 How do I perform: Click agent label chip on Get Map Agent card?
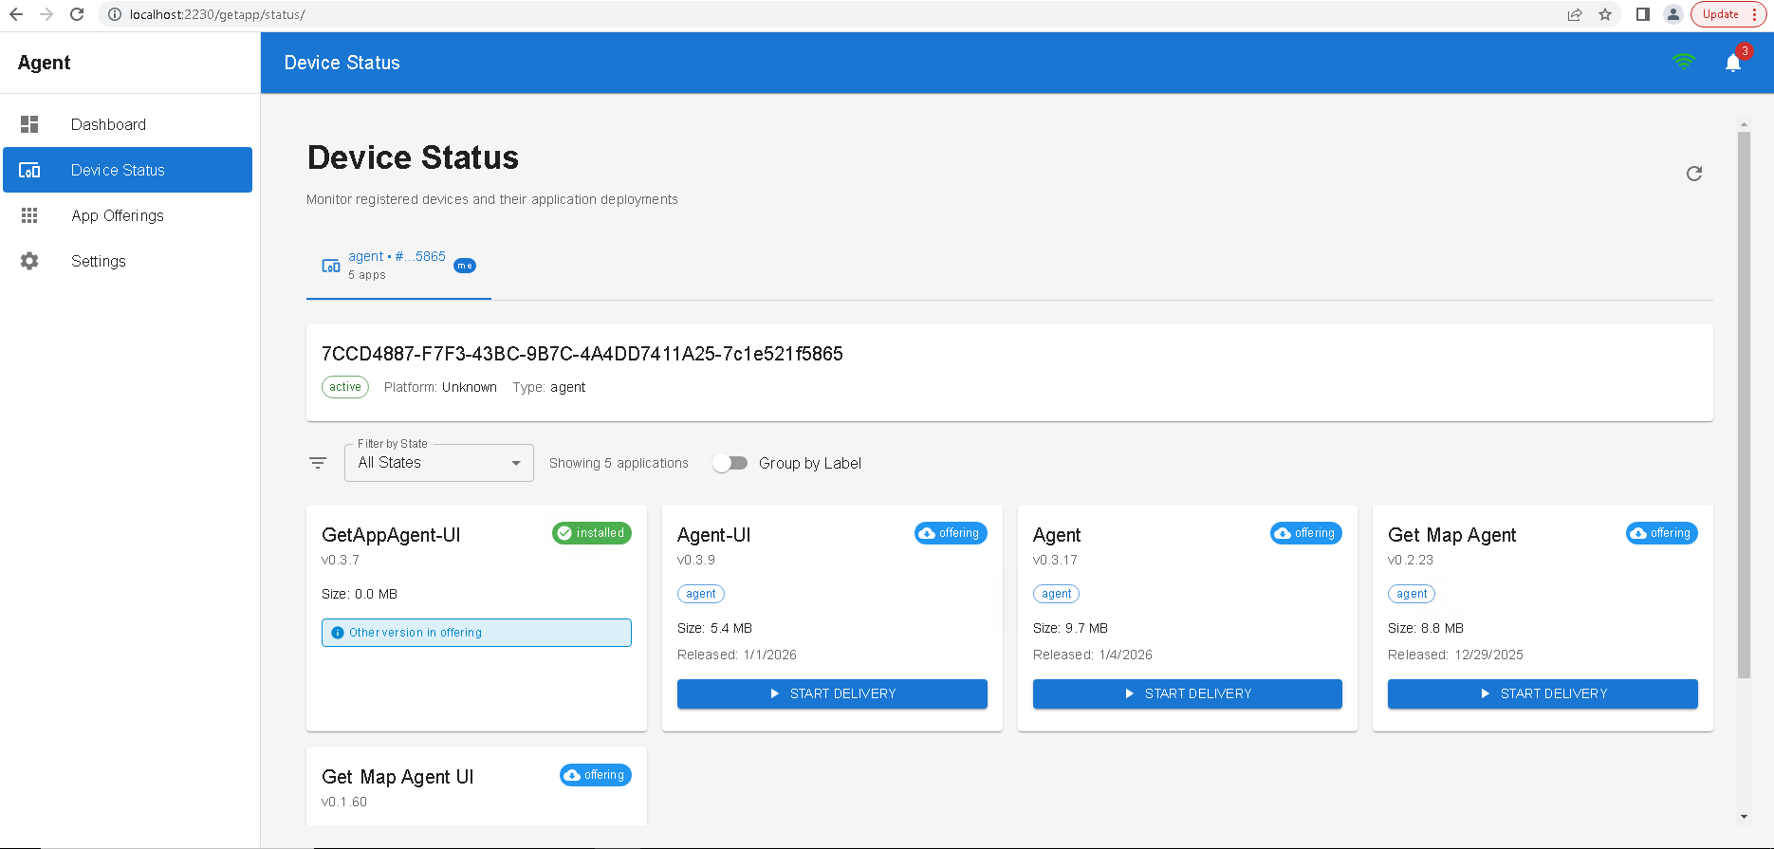coord(1412,594)
